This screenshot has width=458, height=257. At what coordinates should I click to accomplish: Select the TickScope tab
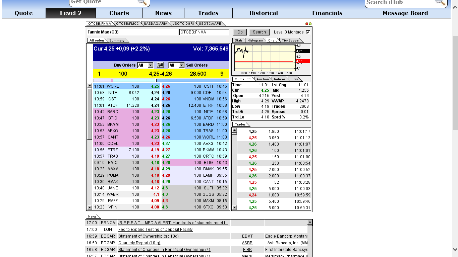(x=291, y=40)
